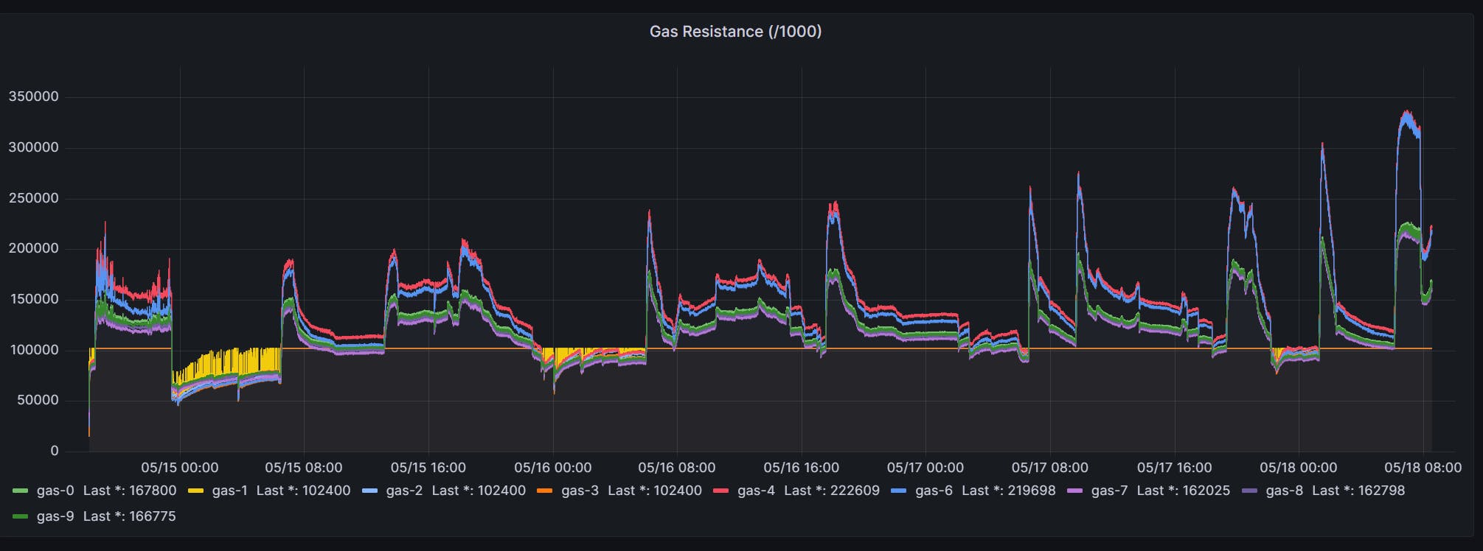The height and width of the screenshot is (551, 1483).
Task: Click the 05/17 08:00 time axis label
Action: tap(1050, 468)
